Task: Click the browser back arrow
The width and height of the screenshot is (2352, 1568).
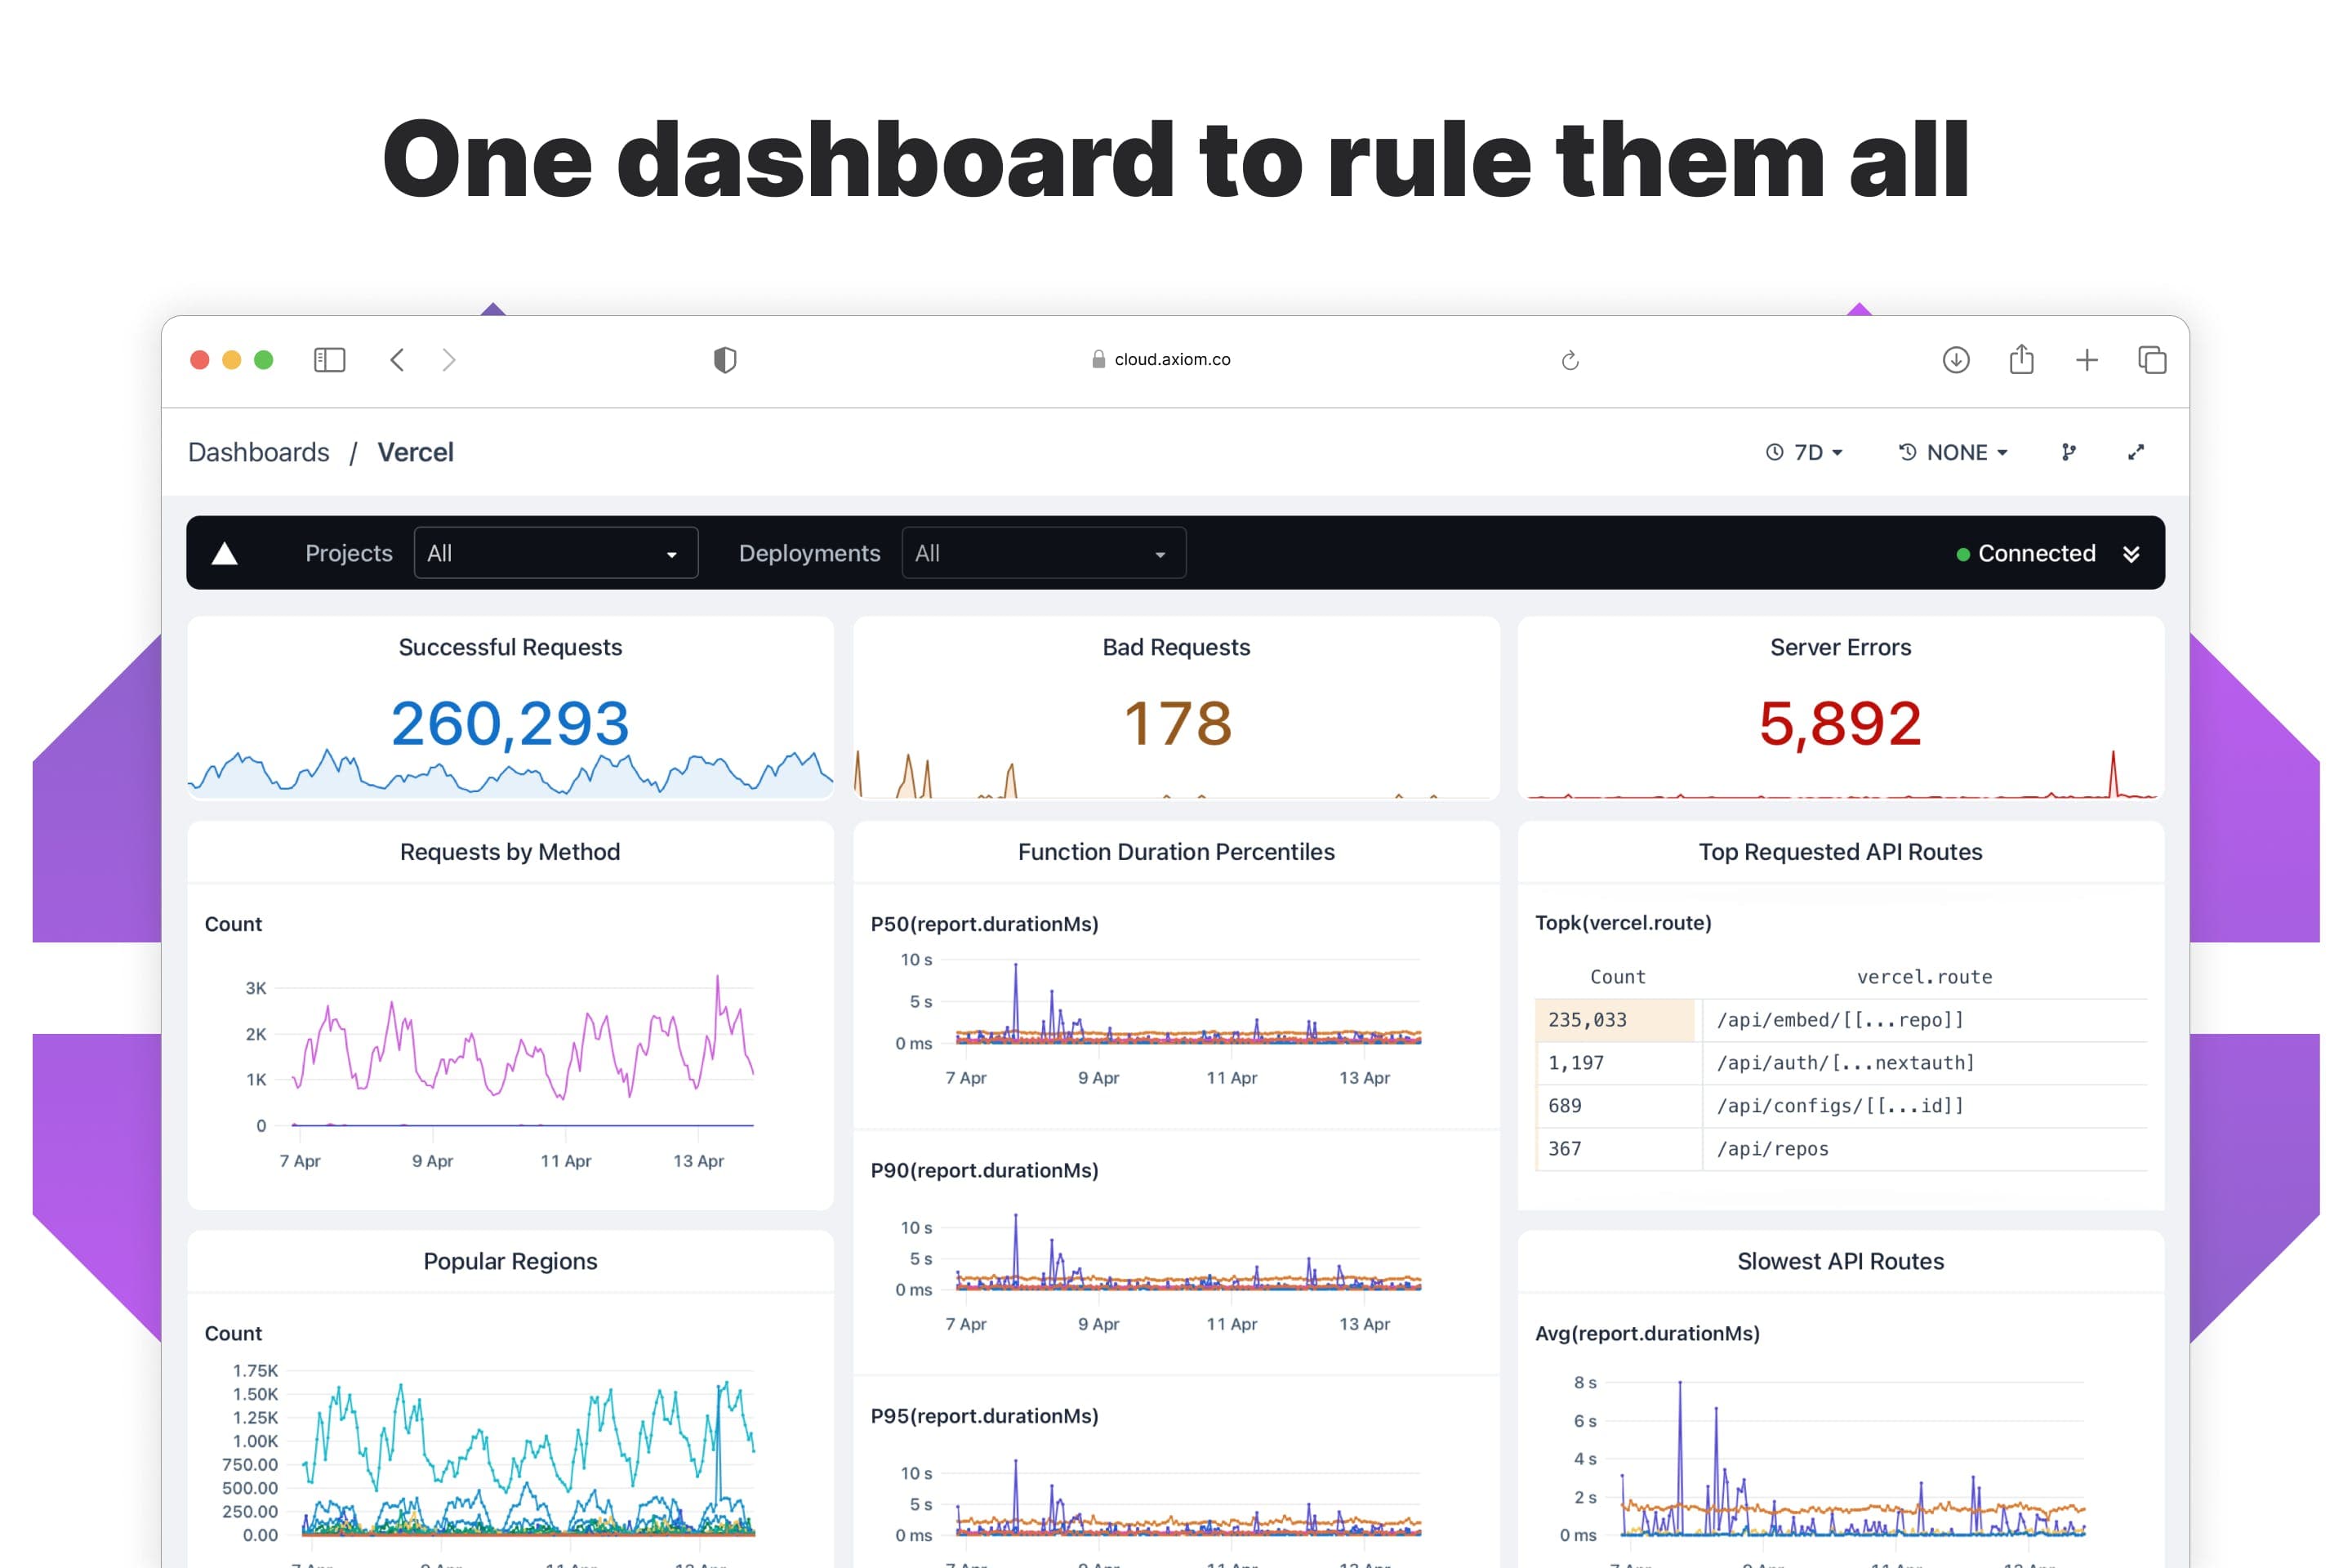Action: click(x=397, y=360)
